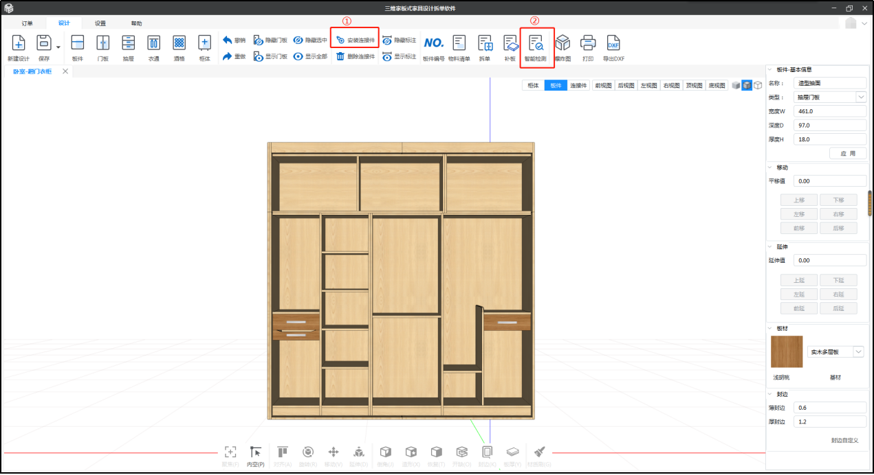874x475 pixels.
Task: Click the 打印 print icon
Action: [588, 43]
